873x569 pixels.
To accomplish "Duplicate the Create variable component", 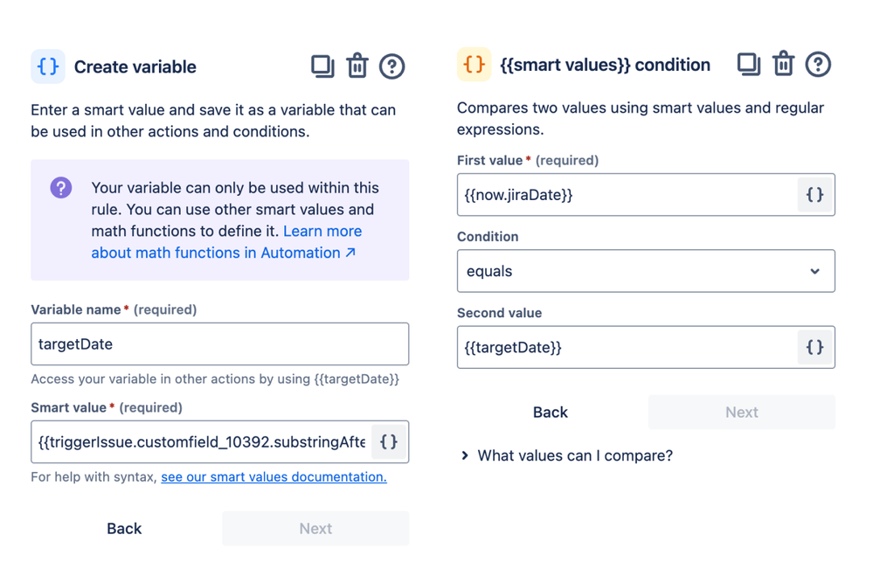I will tap(322, 66).
